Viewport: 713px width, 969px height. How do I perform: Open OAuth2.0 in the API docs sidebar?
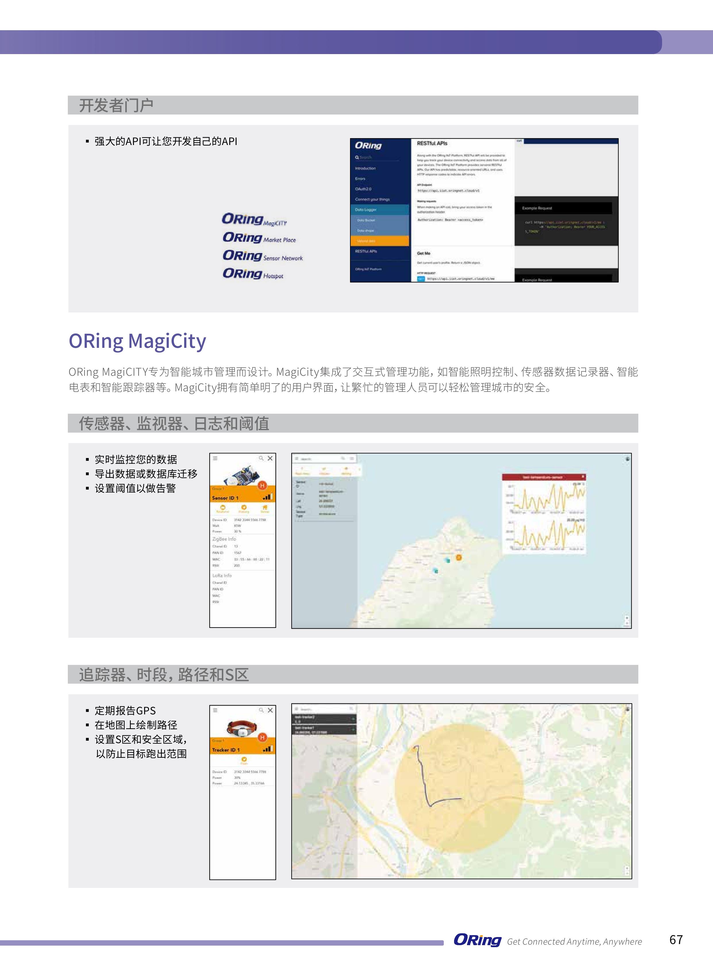point(363,189)
